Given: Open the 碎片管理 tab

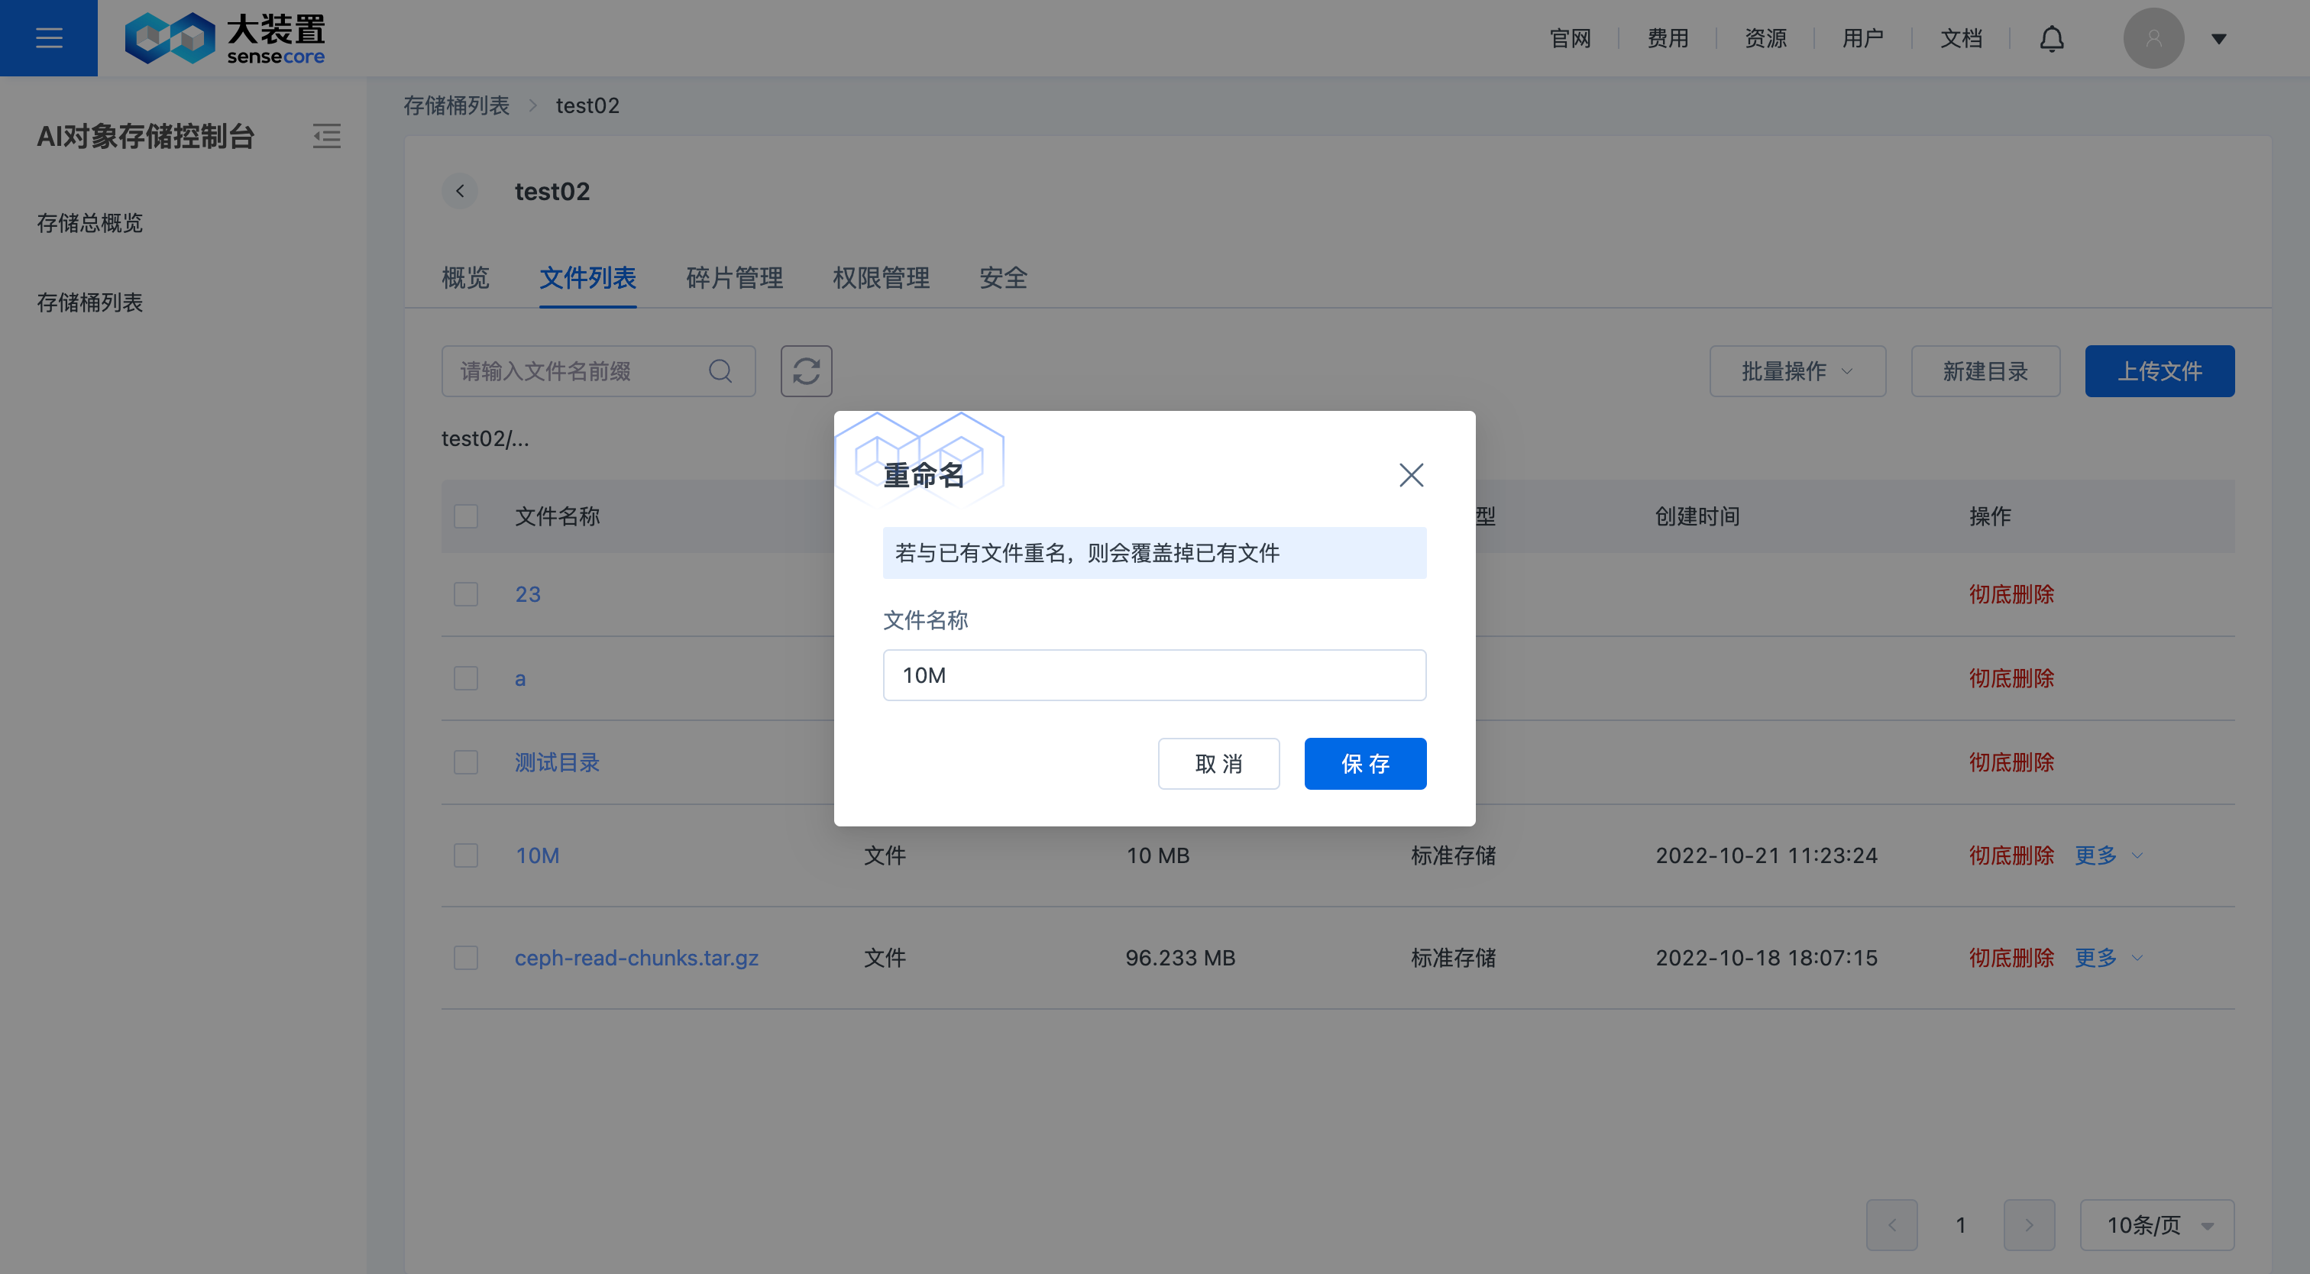Looking at the screenshot, I should point(734,278).
